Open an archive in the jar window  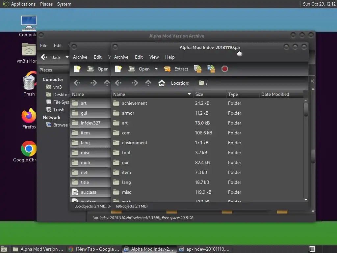(139, 69)
